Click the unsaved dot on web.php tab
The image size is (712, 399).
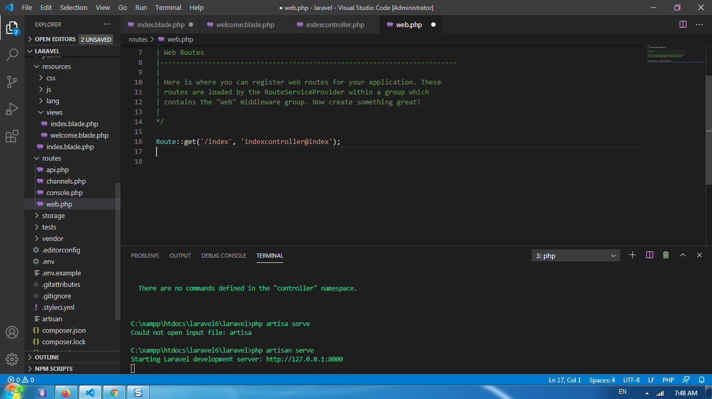[433, 25]
